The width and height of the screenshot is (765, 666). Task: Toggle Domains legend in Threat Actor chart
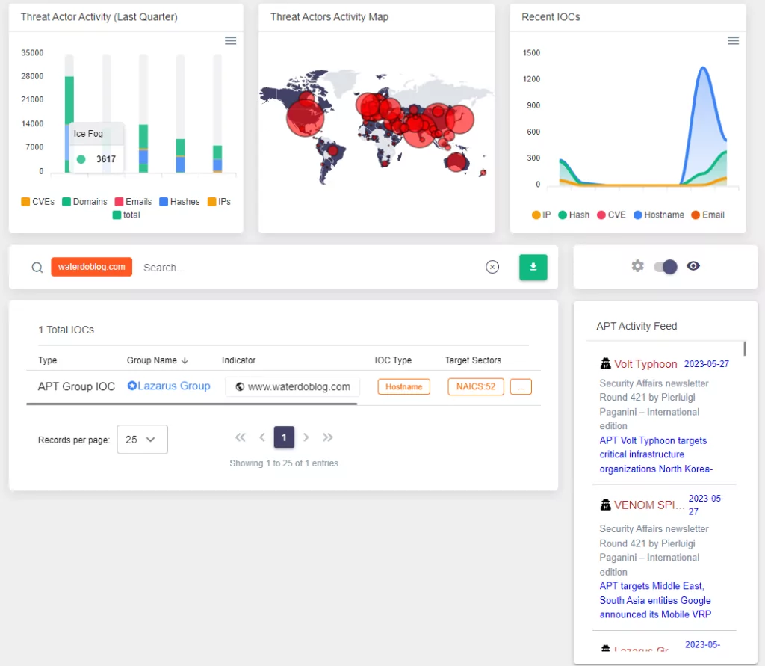tap(84, 202)
